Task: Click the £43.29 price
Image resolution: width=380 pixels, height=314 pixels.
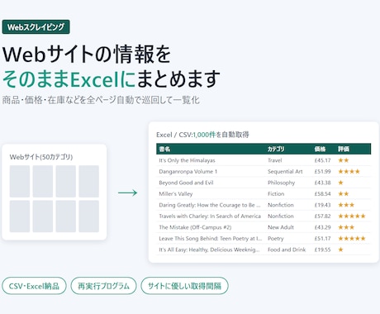Action: pos(322,227)
